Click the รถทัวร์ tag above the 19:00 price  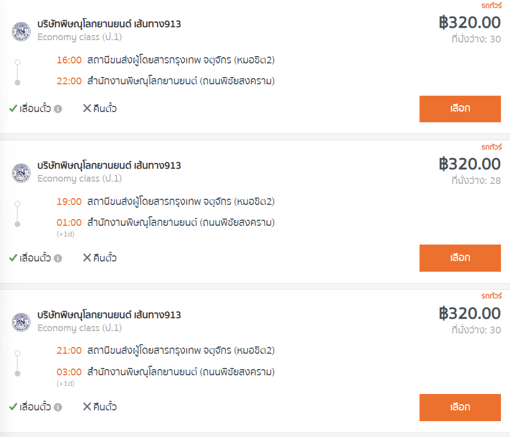click(x=491, y=147)
